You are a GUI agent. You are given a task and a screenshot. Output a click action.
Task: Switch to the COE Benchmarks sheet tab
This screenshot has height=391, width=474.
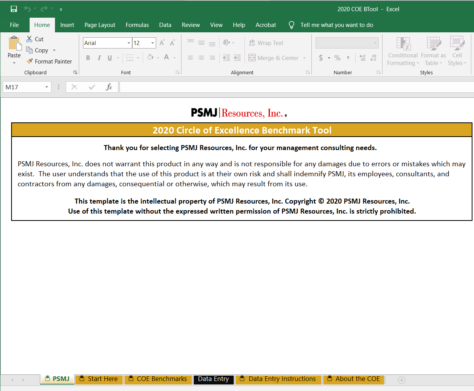pos(158,379)
